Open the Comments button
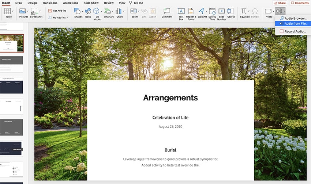The height and width of the screenshot is (184, 311). [299, 3]
